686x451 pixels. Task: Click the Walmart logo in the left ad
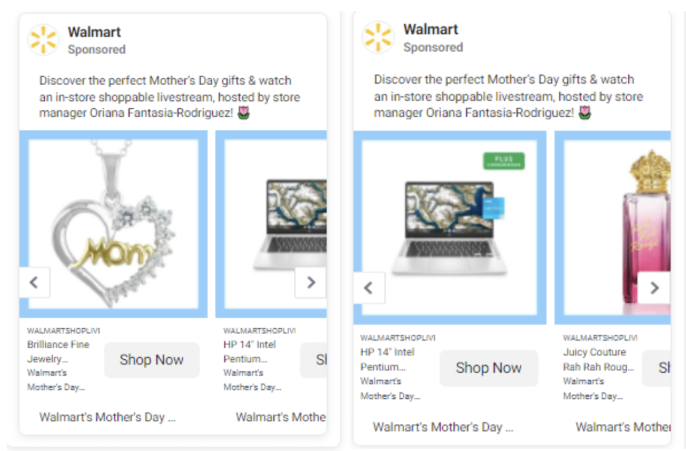point(43,40)
